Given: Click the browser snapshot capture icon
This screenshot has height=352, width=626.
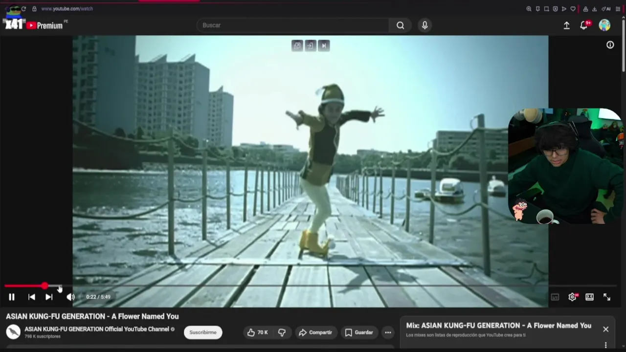Looking at the screenshot, I should point(546,9).
